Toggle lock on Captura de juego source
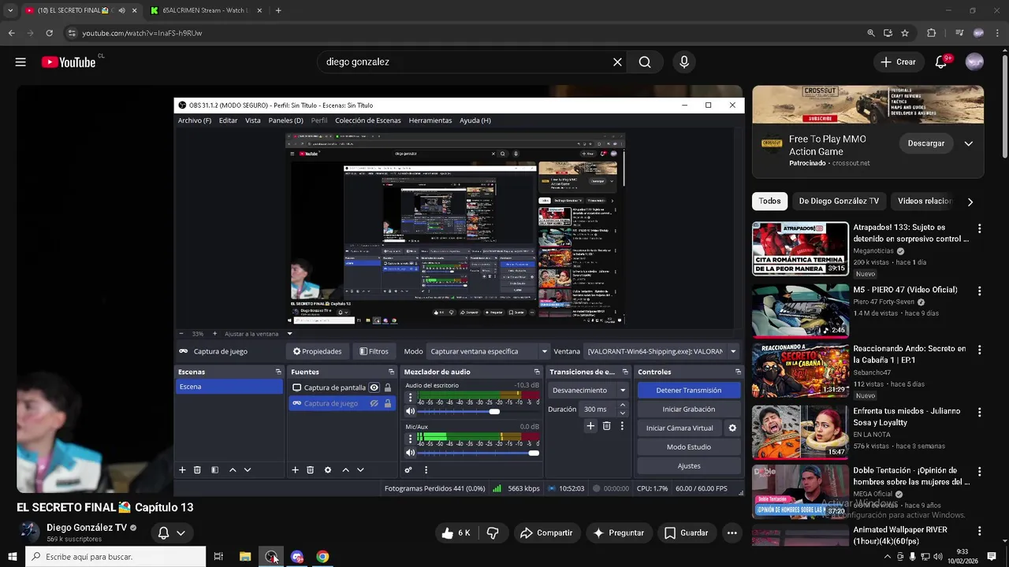 pos(387,403)
